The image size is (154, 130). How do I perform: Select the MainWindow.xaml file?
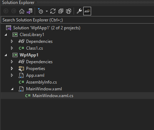[44, 89]
